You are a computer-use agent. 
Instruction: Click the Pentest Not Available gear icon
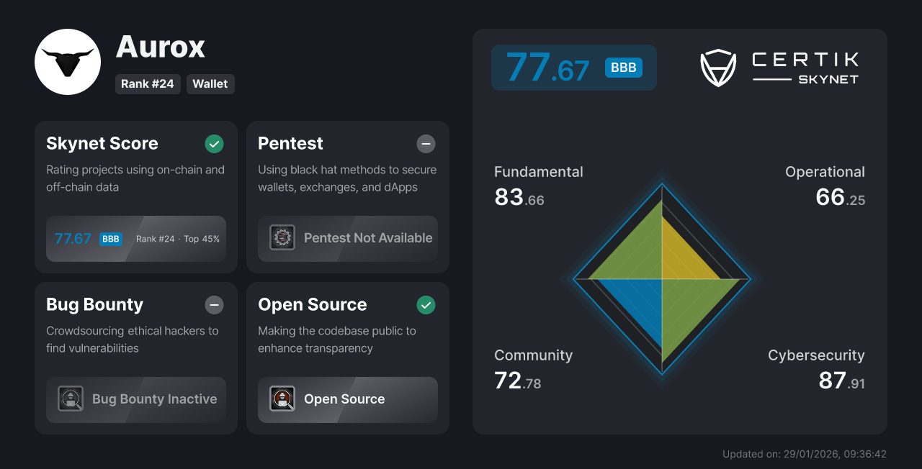tap(282, 237)
